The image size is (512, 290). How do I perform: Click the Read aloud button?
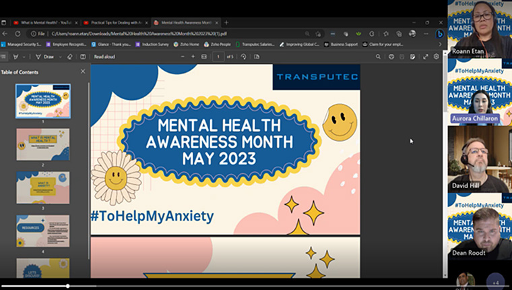click(x=106, y=57)
